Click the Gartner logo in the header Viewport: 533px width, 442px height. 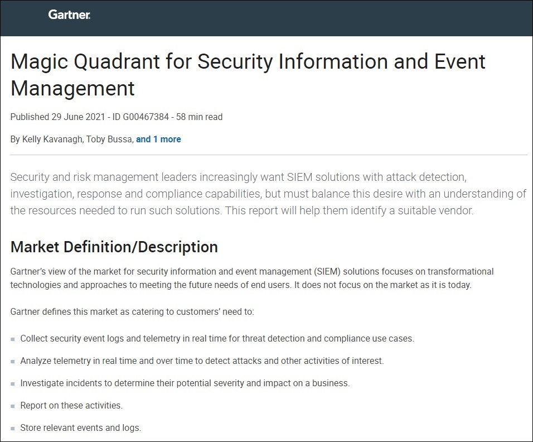click(x=69, y=15)
